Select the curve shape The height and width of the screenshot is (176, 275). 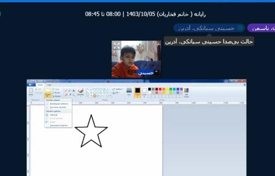(x=91, y=89)
